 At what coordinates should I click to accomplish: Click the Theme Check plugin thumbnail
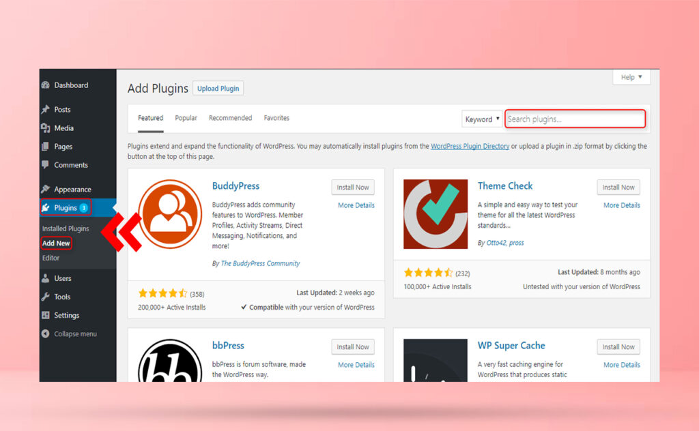435,213
